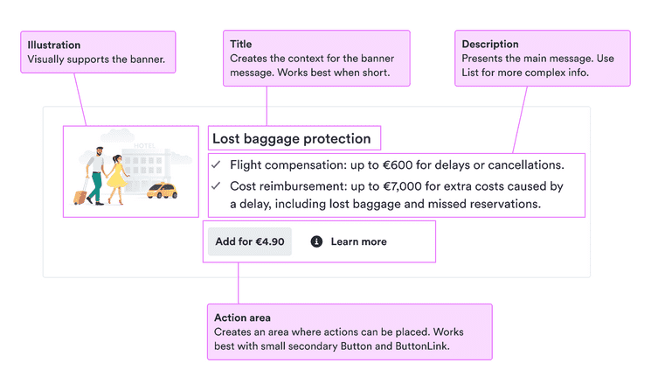Click the bold "Description" annotation heading

tap(490, 44)
